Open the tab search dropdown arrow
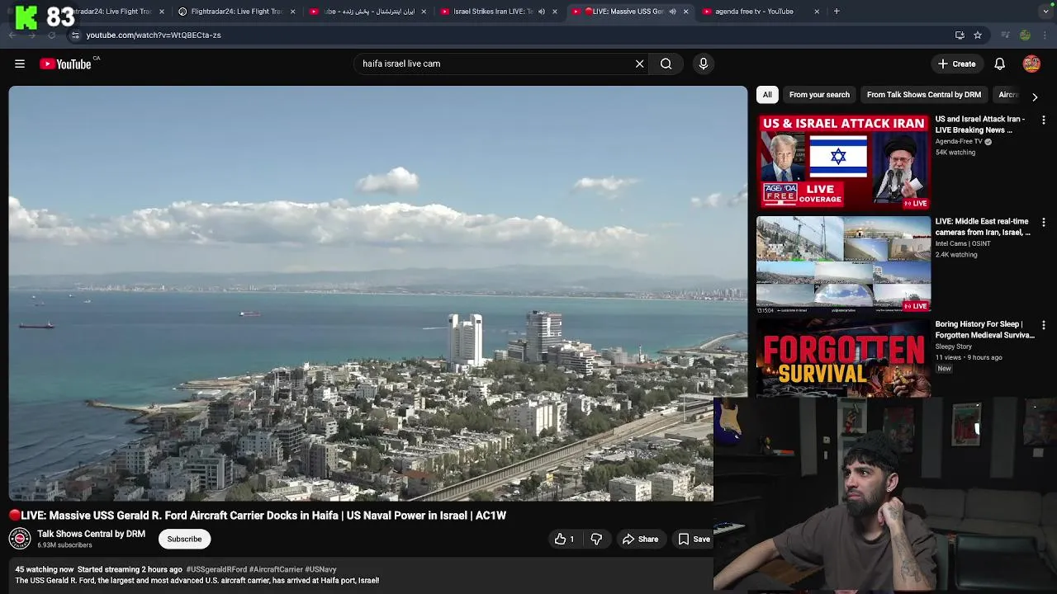Image resolution: width=1057 pixels, height=594 pixels. [x=1045, y=12]
